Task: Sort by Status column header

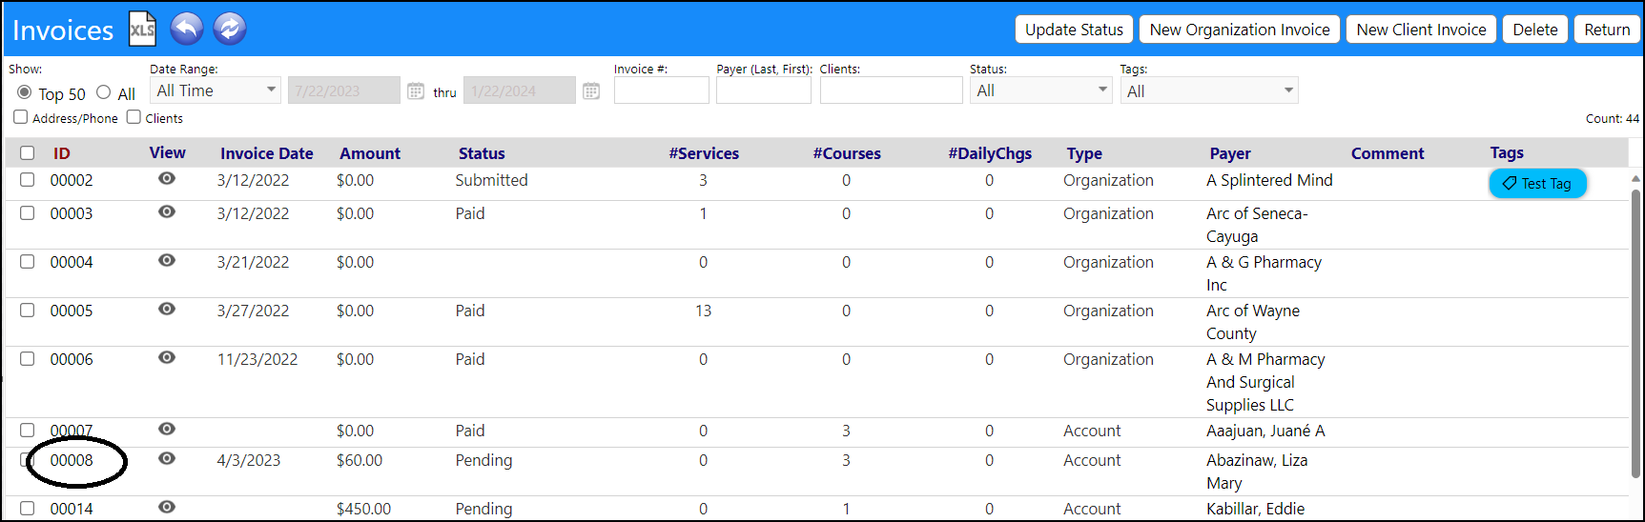Action: tap(482, 153)
